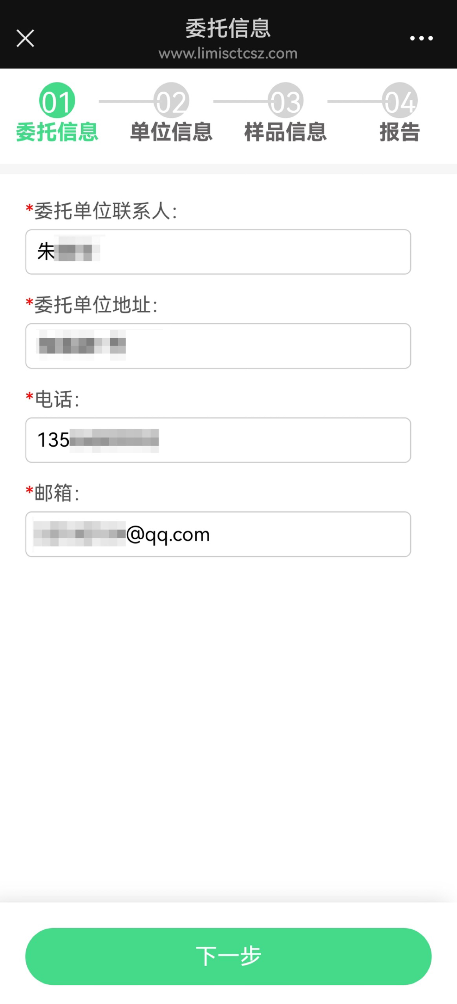Image resolution: width=457 pixels, height=1004 pixels.
Task: Click the 委托单位联系人 field label
Action: click(x=102, y=211)
